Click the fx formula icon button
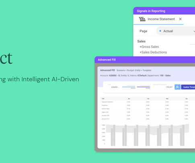Viewport: 195px width, 163px height. pyautogui.click(x=177, y=87)
